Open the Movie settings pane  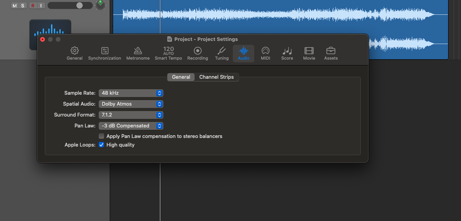(309, 53)
